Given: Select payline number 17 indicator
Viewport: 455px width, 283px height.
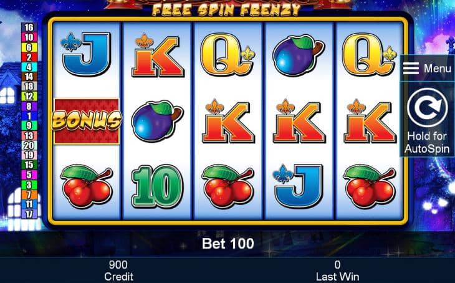Looking at the screenshot, I should pos(29,214).
